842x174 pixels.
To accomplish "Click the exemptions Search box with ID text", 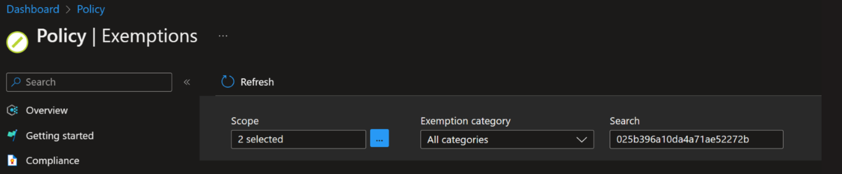I will [x=696, y=139].
